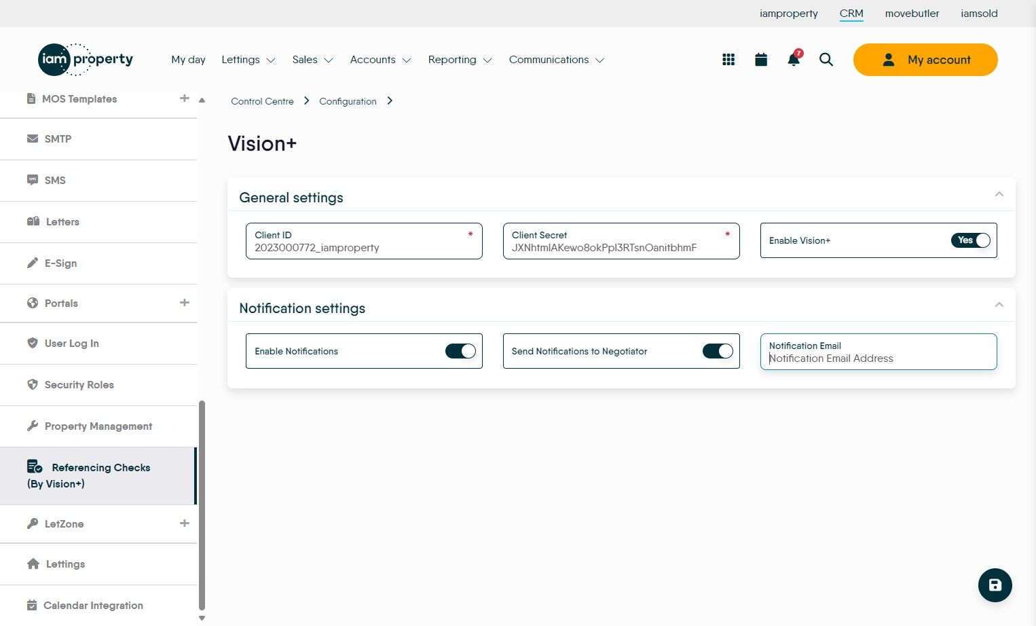Image resolution: width=1036 pixels, height=626 pixels.
Task: Open the apps grid icon
Action: click(x=728, y=60)
